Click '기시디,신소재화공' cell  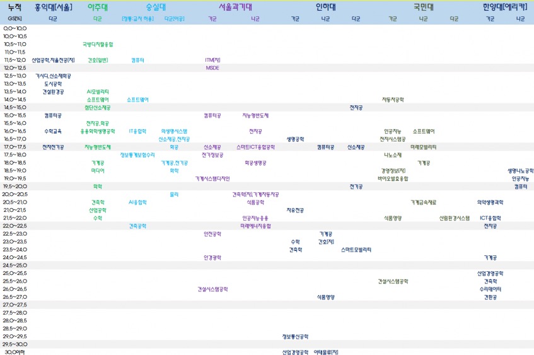[53, 76]
